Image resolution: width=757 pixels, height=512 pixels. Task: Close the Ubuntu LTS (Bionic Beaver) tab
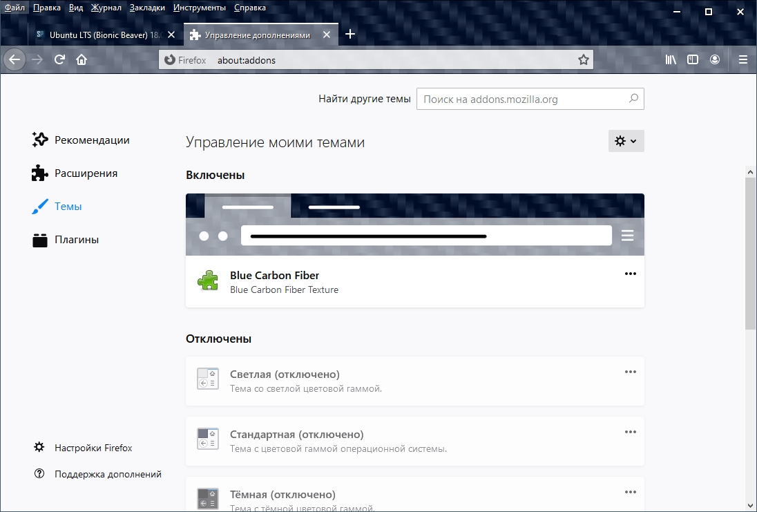[x=171, y=35]
